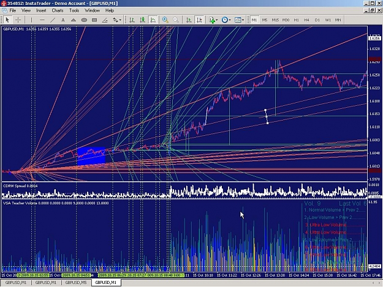This screenshot has height=287, width=383.
Task: Switch chart to line chart mode
Action: [153, 20]
